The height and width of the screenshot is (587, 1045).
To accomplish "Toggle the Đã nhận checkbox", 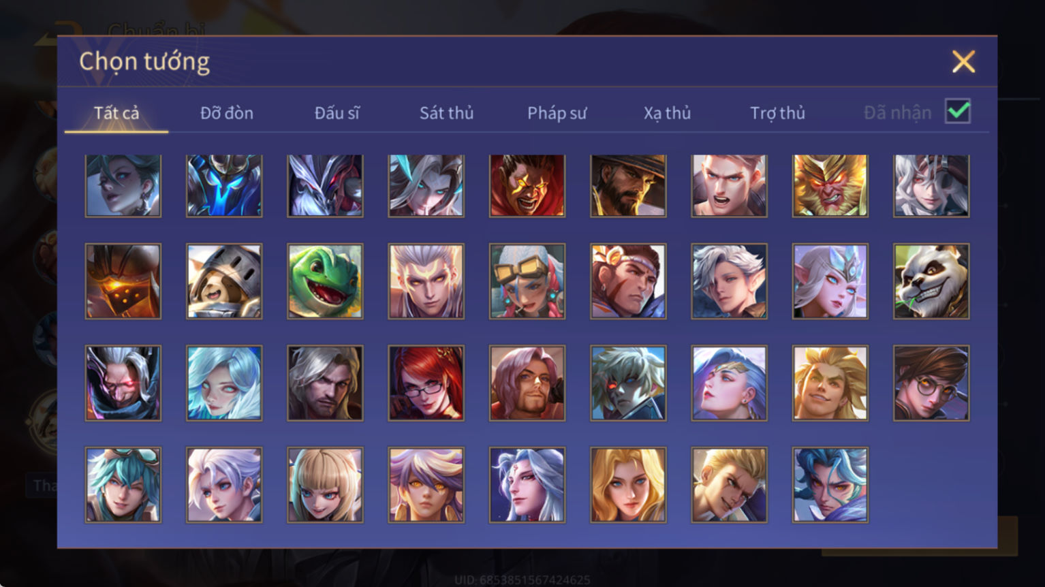I will click(958, 111).
